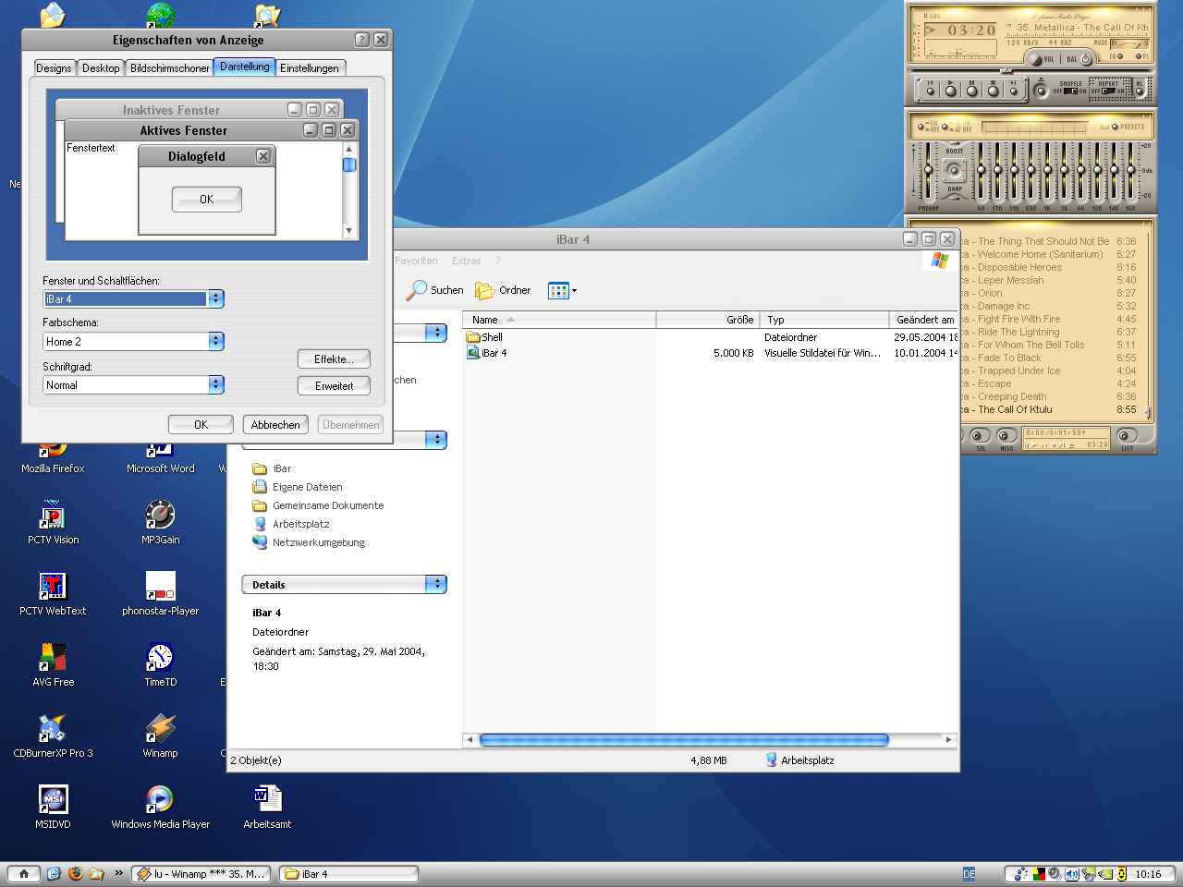The image size is (1183, 887).
Task: Click the Erweitert button
Action: coord(334,386)
